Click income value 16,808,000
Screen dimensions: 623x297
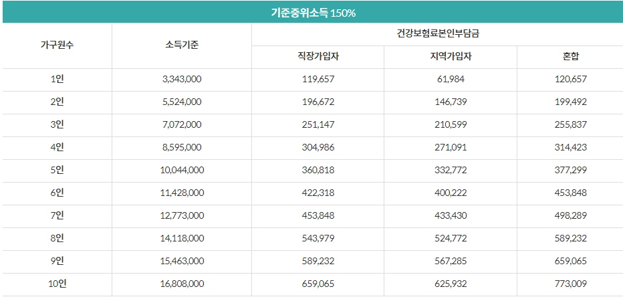[182, 283]
